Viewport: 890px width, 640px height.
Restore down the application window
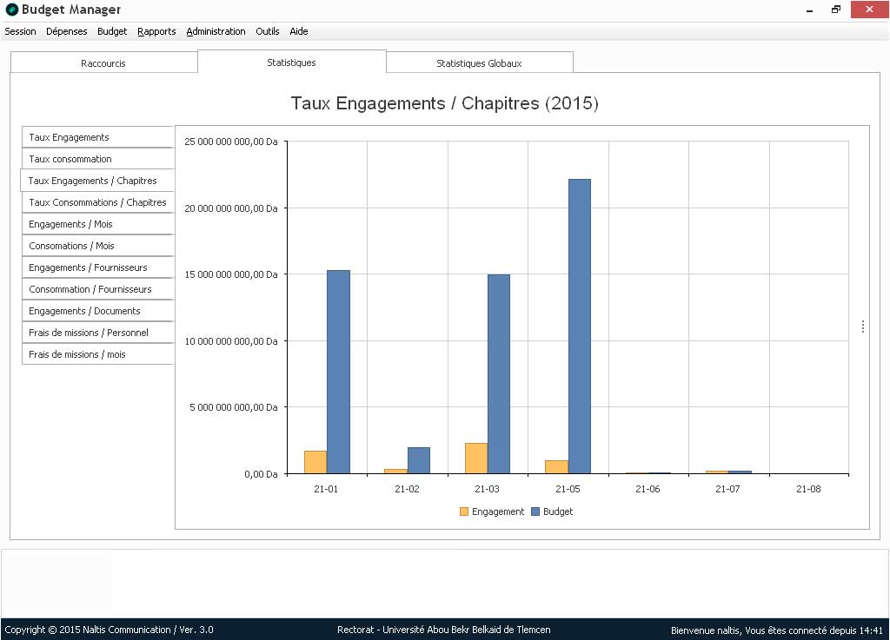tap(835, 10)
